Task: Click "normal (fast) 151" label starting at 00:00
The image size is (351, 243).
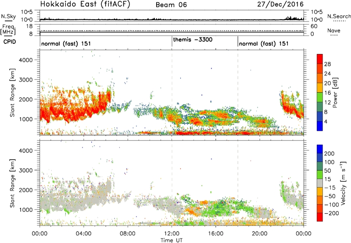Action: coord(66,43)
